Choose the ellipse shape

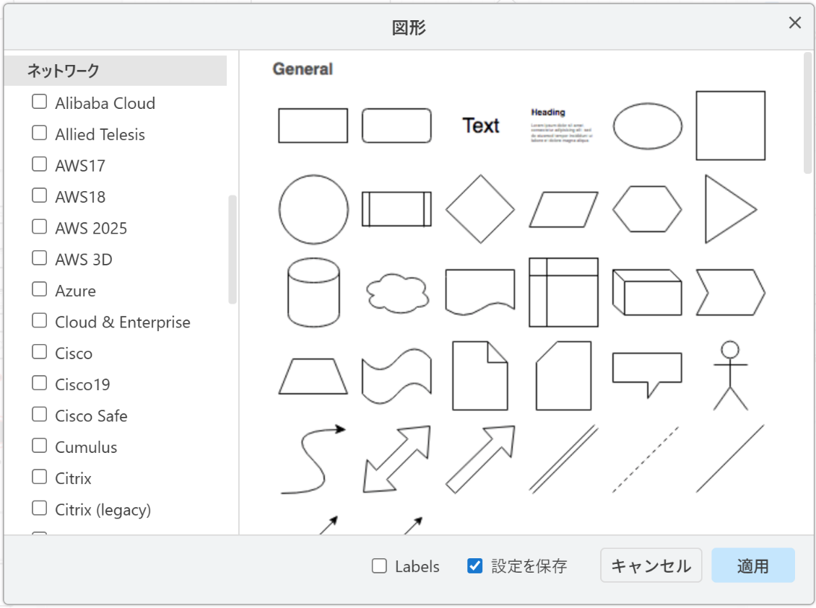648,125
